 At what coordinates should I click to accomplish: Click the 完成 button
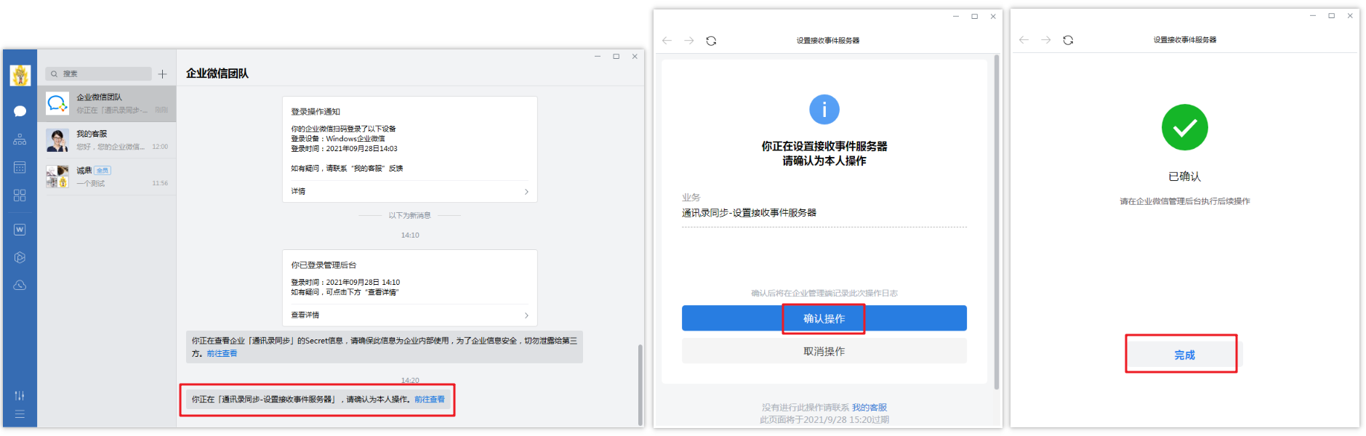coord(1184,355)
